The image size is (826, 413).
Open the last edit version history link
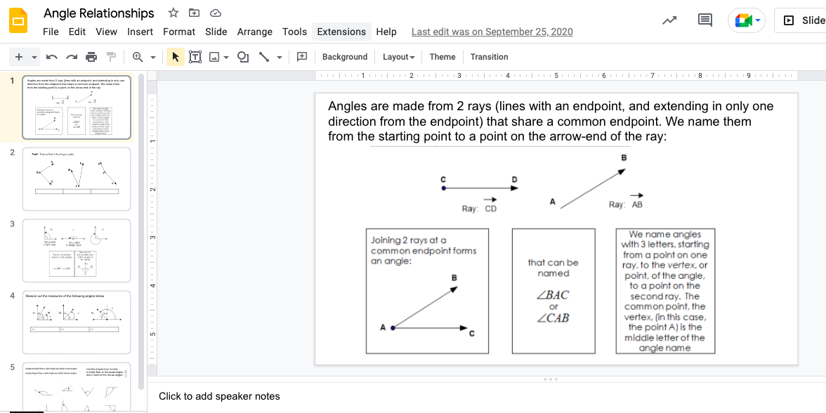(x=492, y=32)
